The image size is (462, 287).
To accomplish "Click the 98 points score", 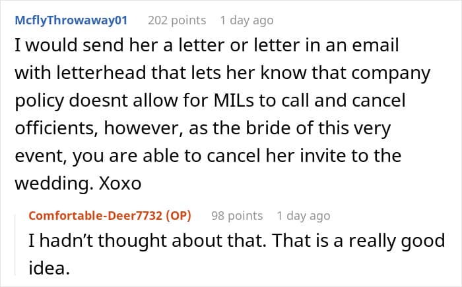I will pyautogui.click(x=237, y=215).
